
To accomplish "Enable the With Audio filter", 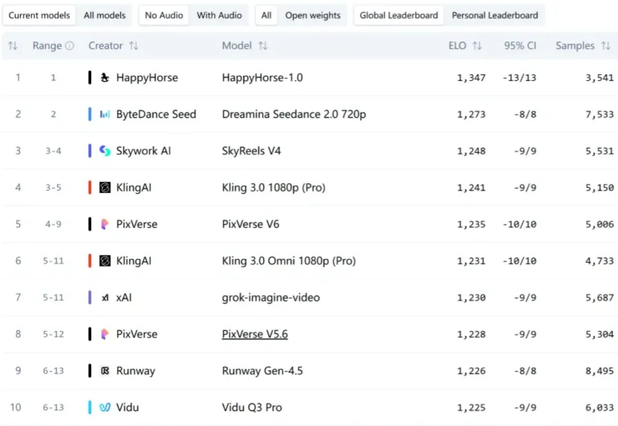I will click(219, 15).
